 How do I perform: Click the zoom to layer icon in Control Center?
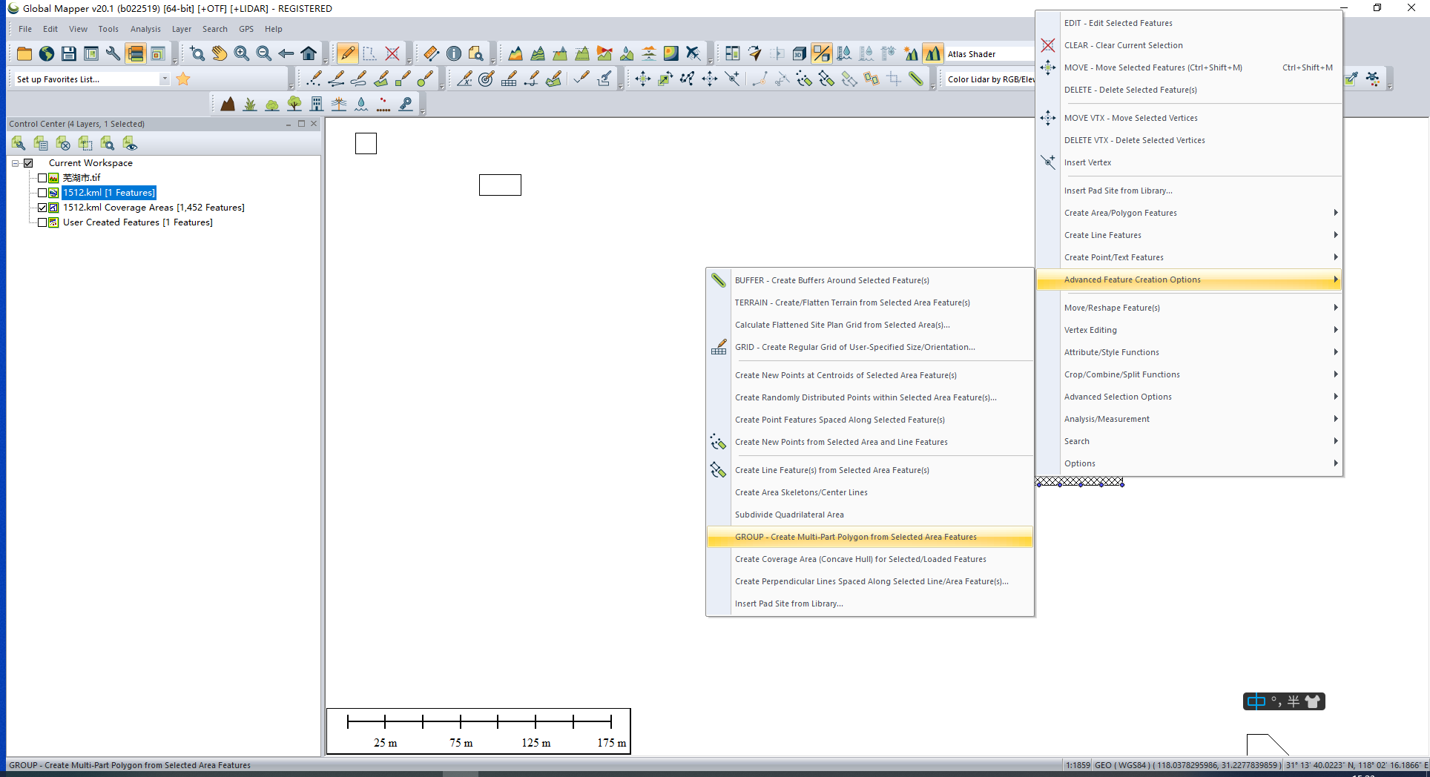[108, 143]
